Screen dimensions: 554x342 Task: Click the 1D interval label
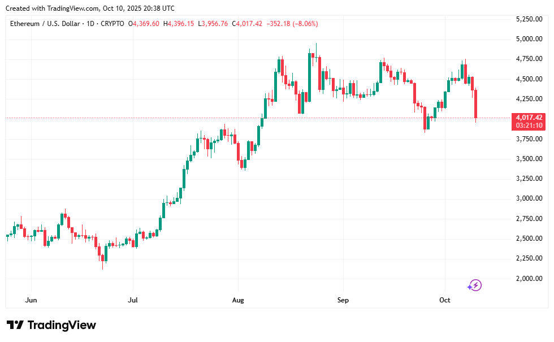(x=89, y=24)
